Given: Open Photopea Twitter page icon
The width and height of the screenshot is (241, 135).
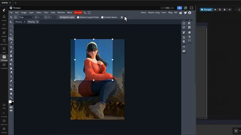Looking at the screenshot, I should [x=185, y=13].
